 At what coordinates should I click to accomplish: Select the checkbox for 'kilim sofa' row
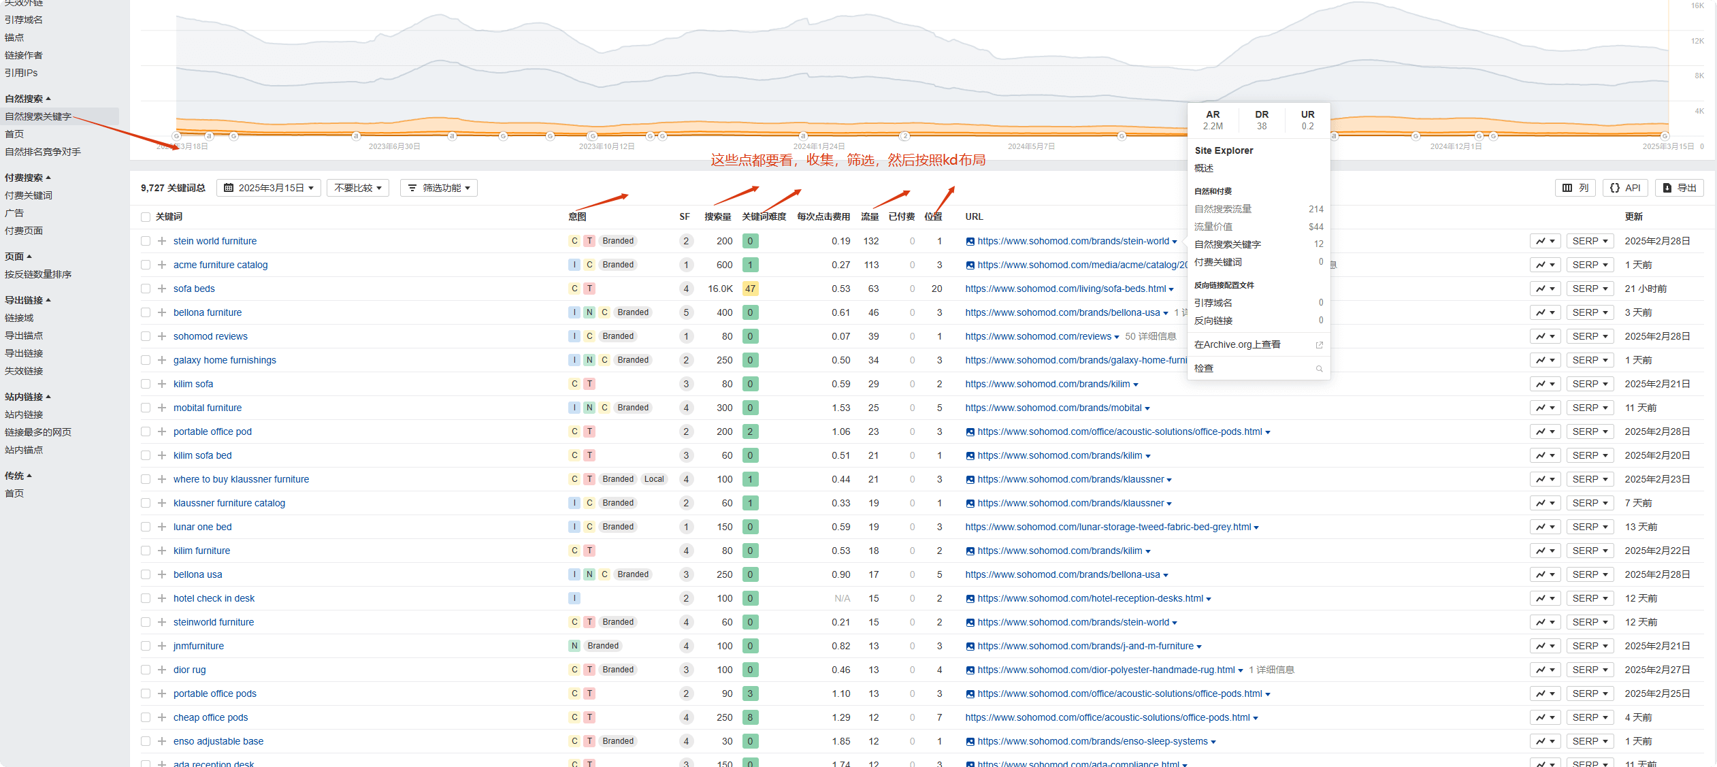[x=146, y=384]
